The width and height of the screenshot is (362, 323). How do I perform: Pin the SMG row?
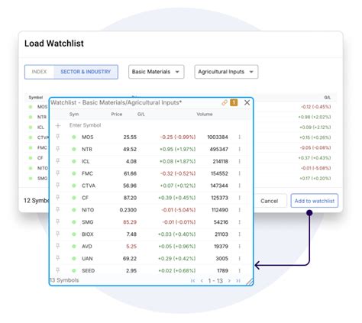pos(58,222)
